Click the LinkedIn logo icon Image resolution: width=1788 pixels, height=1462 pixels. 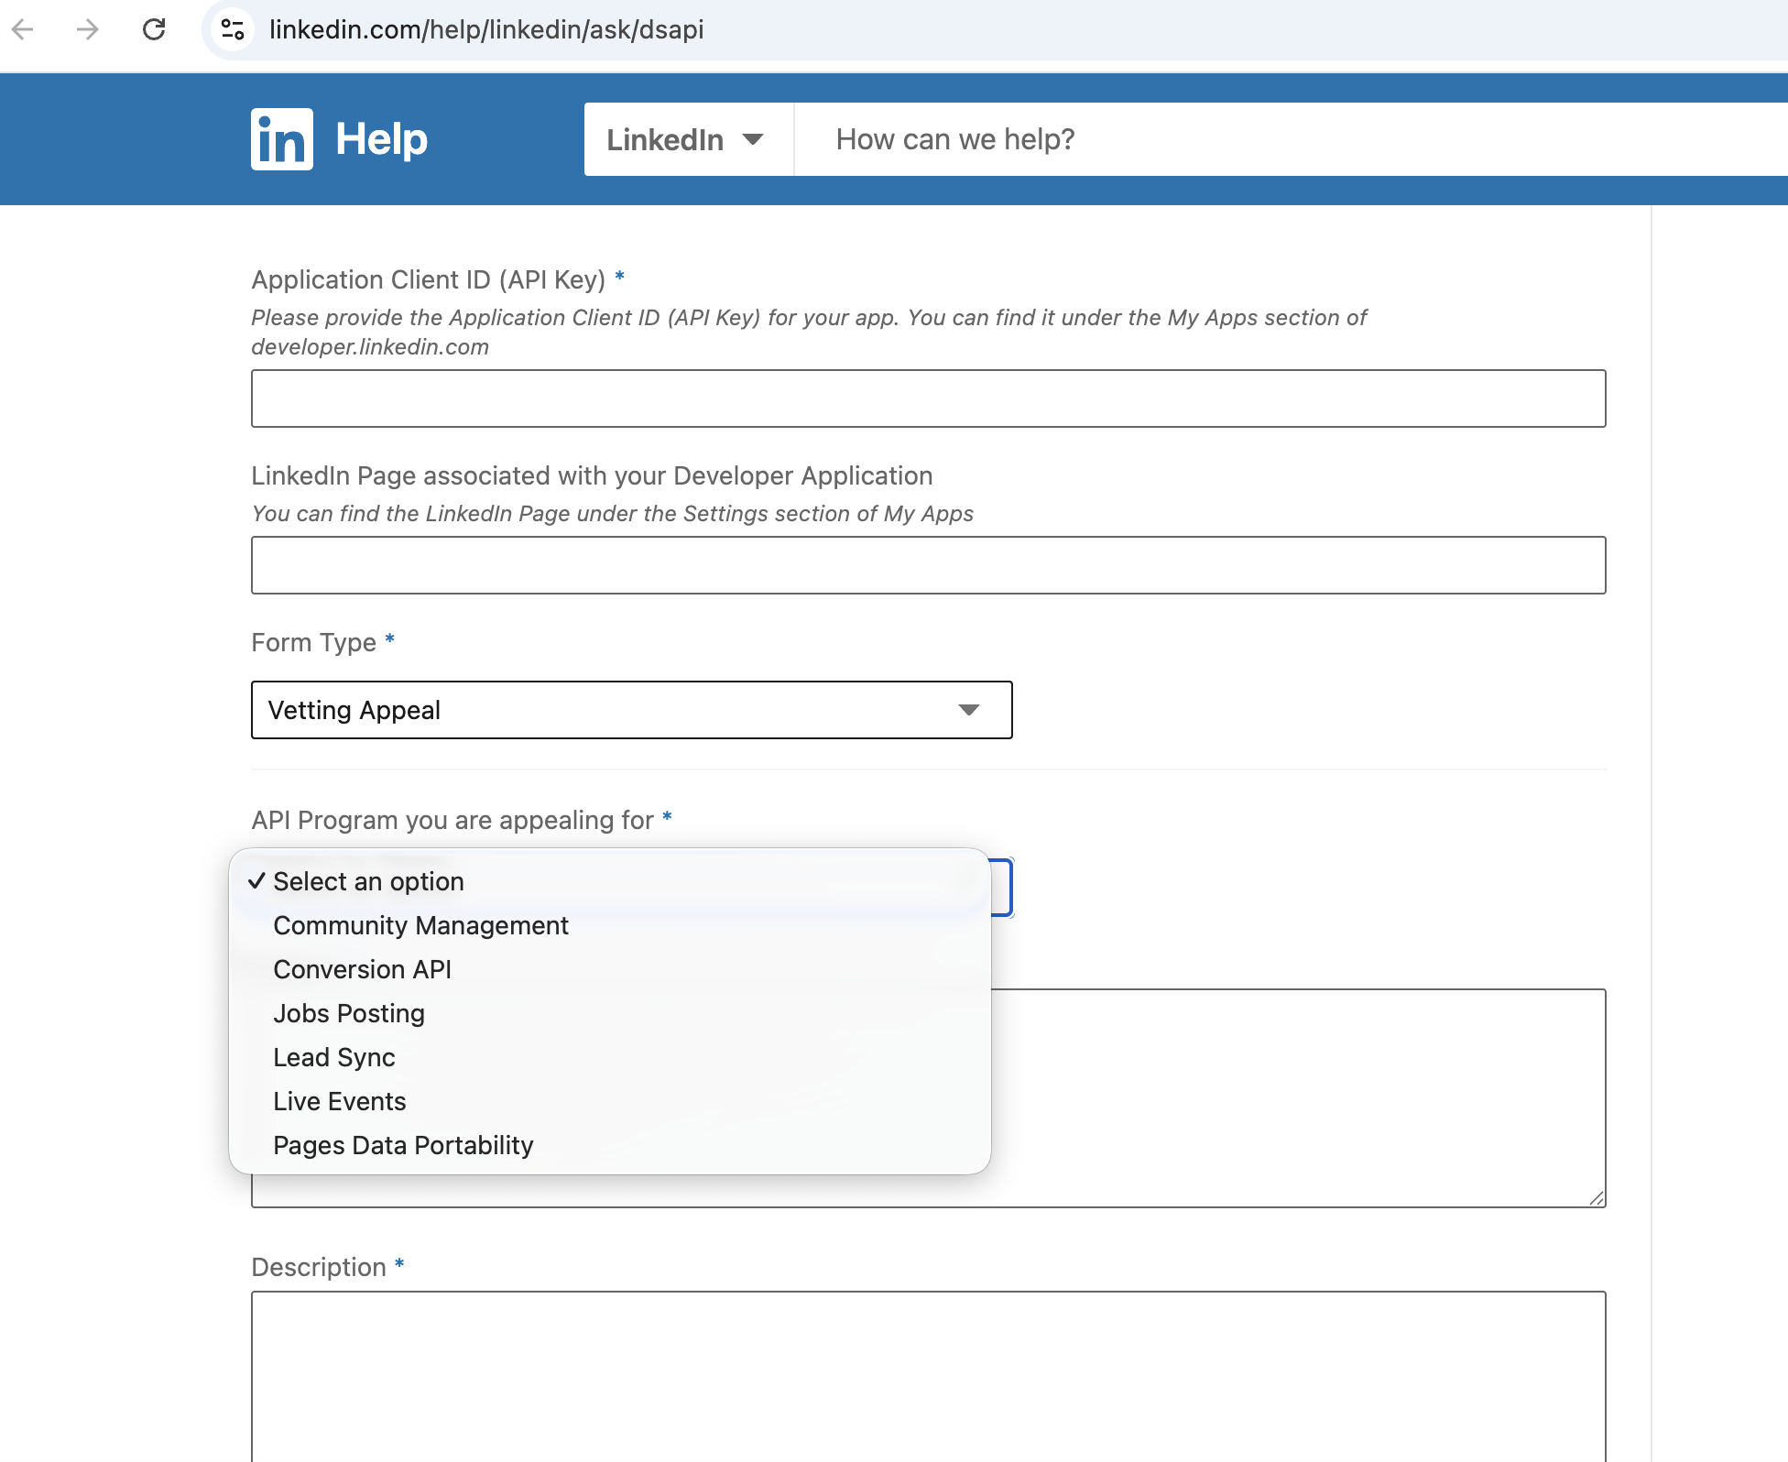(x=282, y=139)
